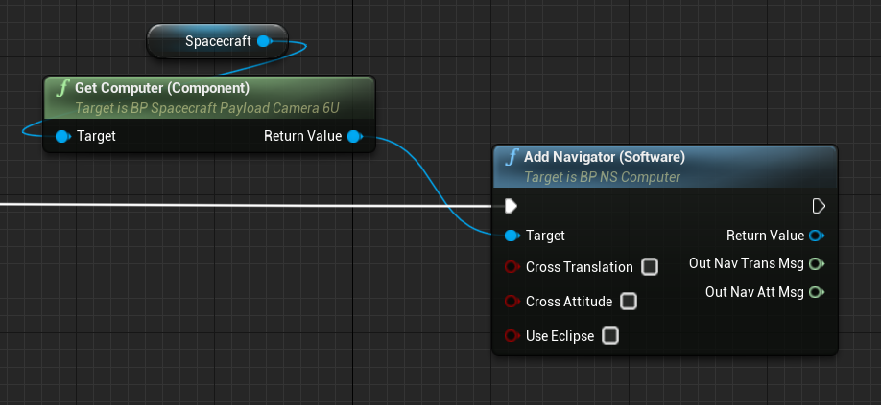The height and width of the screenshot is (405, 881).
Task: Click the Add Navigator execution input pin
Action: pyautogui.click(x=512, y=206)
